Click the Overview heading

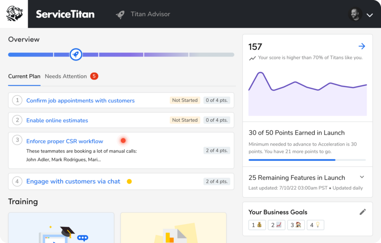pos(24,39)
